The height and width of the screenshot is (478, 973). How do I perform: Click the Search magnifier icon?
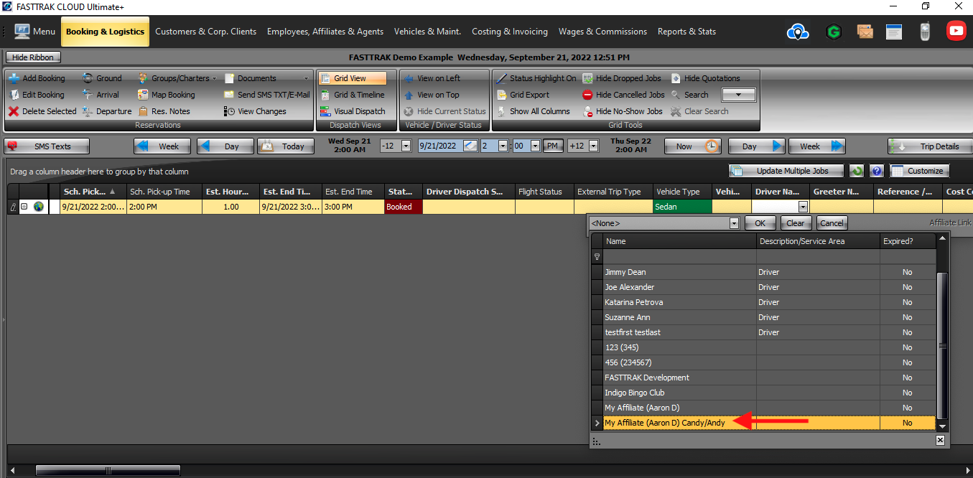point(676,95)
